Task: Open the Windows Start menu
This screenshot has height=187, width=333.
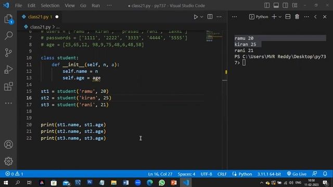Action: (x=6, y=182)
